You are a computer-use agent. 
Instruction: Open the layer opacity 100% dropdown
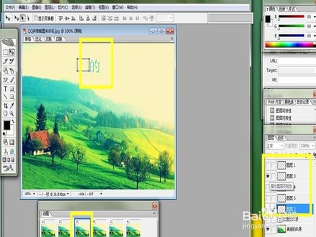307,145
